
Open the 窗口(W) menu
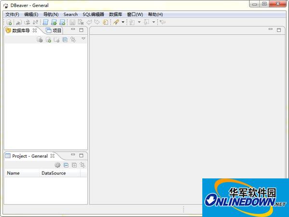click(135, 14)
